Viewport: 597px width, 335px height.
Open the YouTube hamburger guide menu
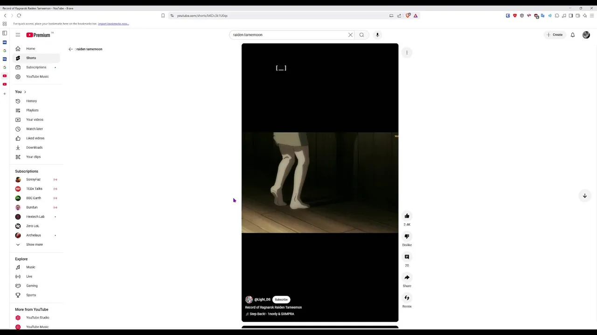pos(18,35)
